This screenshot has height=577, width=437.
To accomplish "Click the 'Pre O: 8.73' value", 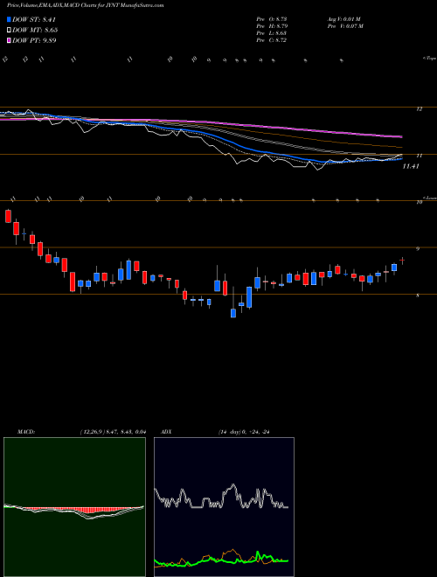I will [271, 19].
